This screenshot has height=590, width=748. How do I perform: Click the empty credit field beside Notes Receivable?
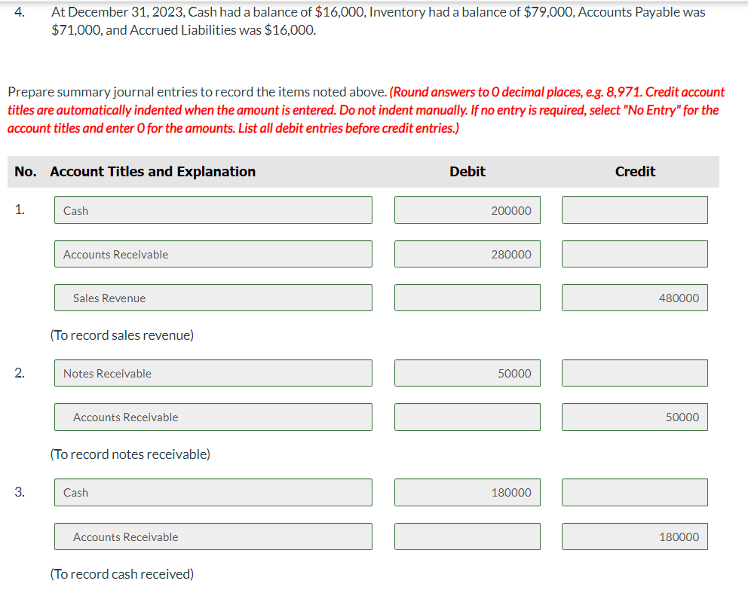635,373
